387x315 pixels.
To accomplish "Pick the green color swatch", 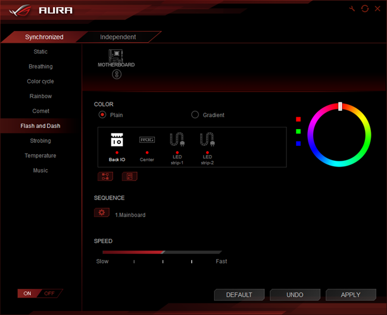I will [x=298, y=132].
